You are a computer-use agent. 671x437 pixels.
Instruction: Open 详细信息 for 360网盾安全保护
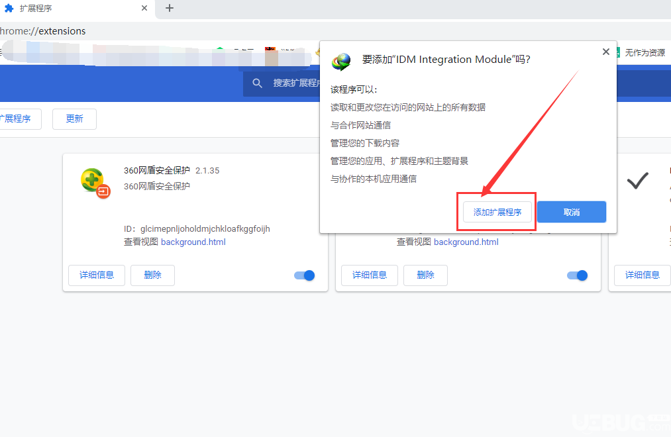pyautogui.click(x=97, y=275)
